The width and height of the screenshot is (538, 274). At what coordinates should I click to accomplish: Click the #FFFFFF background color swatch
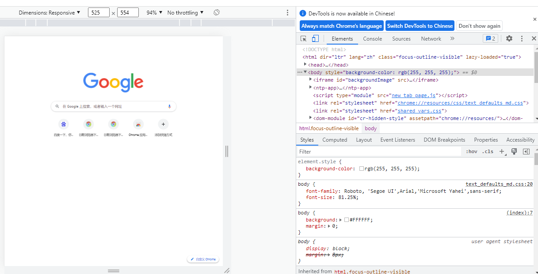(x=347, y=220)
